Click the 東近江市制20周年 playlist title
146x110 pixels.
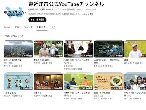pos(42,60)
